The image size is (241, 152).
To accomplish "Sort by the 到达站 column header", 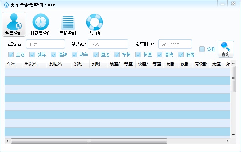I will tap(59, 64).
